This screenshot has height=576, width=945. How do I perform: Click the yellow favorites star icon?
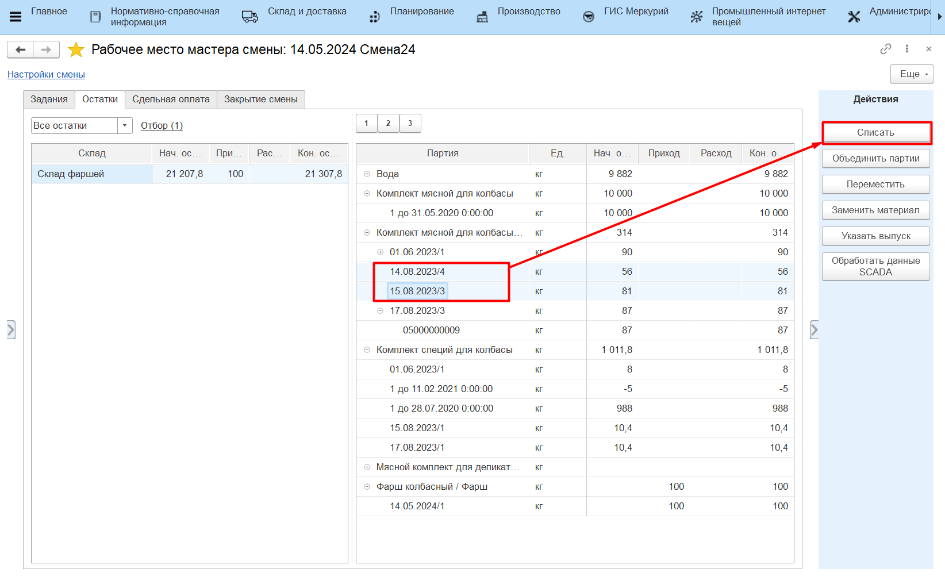click(76, 50)
